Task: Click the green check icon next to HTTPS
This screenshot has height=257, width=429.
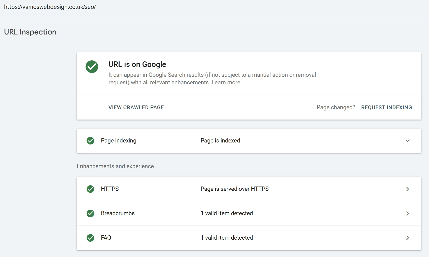Action: [90, 189]
